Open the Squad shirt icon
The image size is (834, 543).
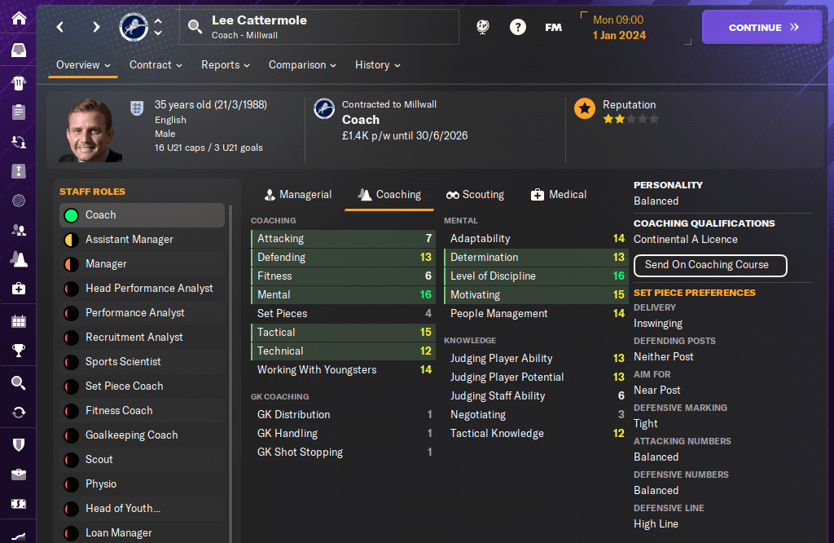19,82
